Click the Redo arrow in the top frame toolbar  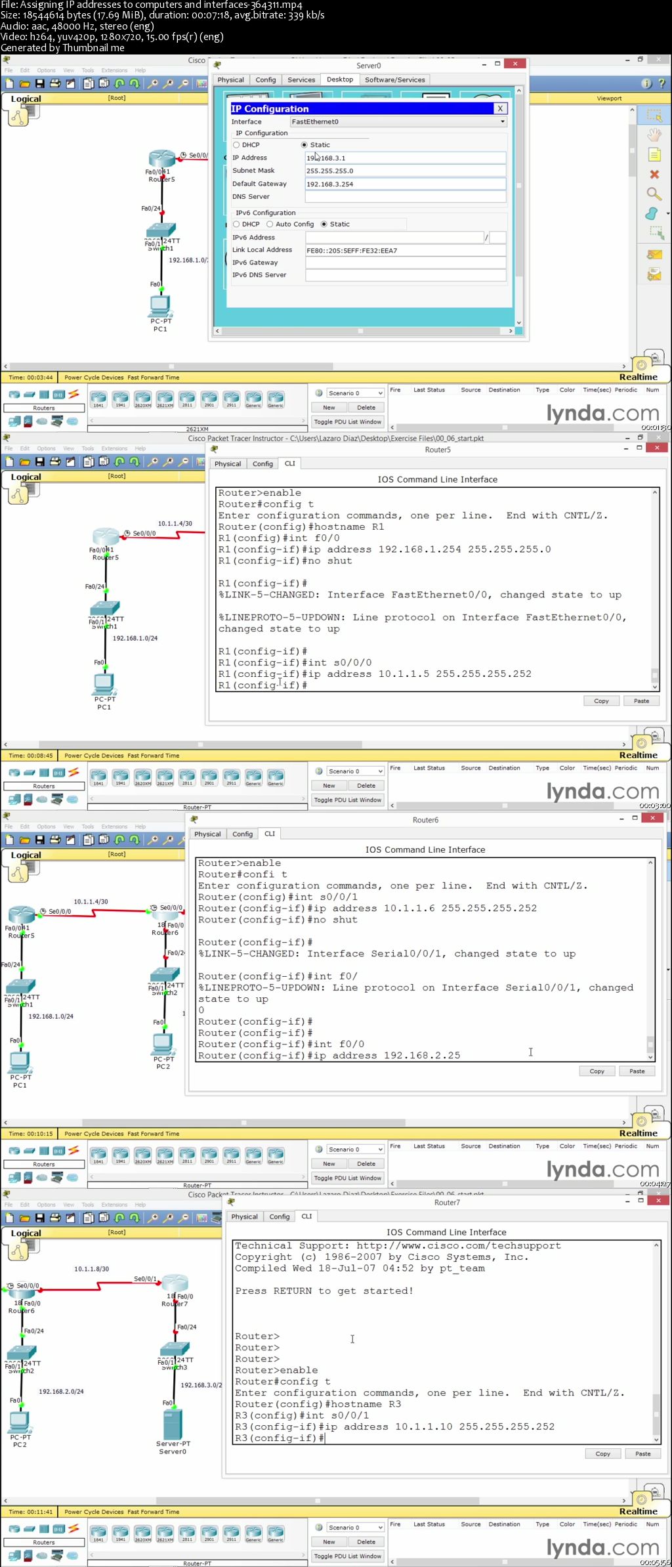pos(135,83)
